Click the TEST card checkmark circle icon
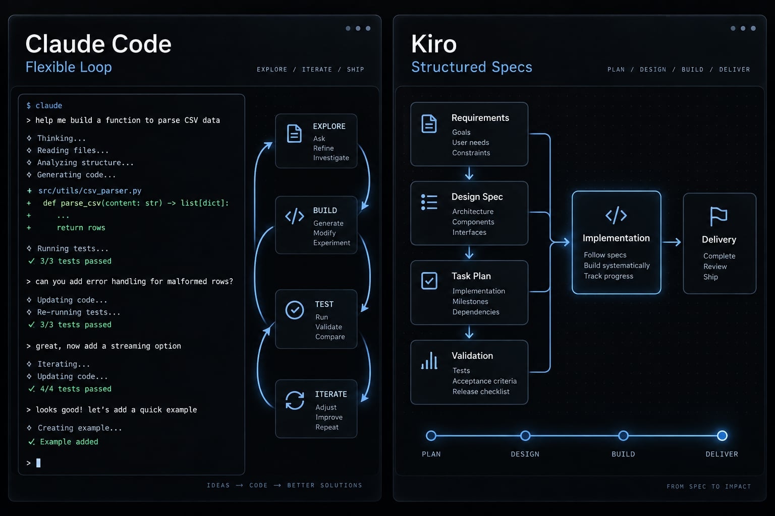The width and height of the screenshot is (775, 516). [295, 310]
